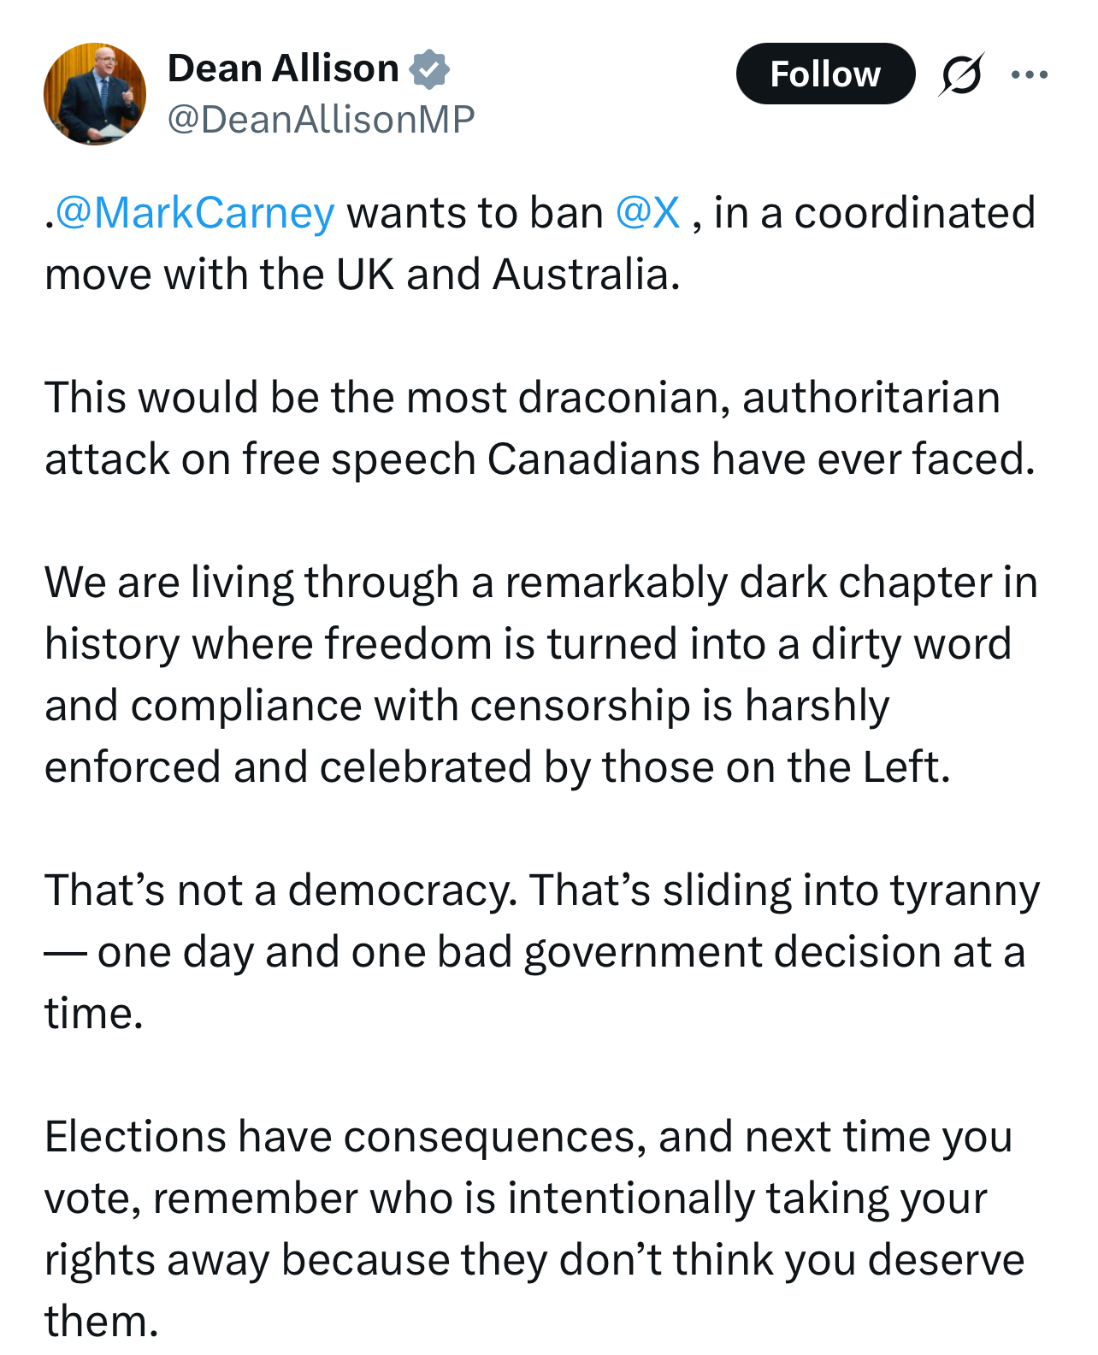Image resolution: width=1098 pixels, height=1355 pixels.
Task: Click the 'rights away because they don't think' line
Action: tap(534, 1260)
